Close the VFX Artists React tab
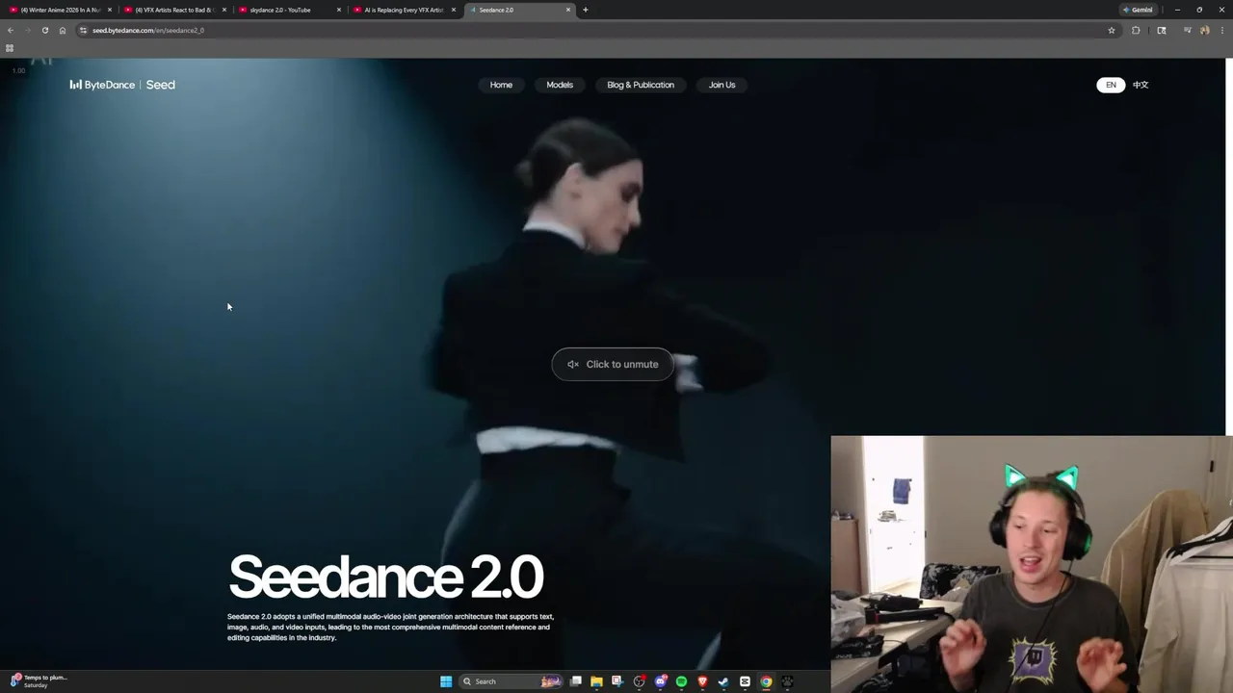This screenshot has width=1233, height=693. 224,10
